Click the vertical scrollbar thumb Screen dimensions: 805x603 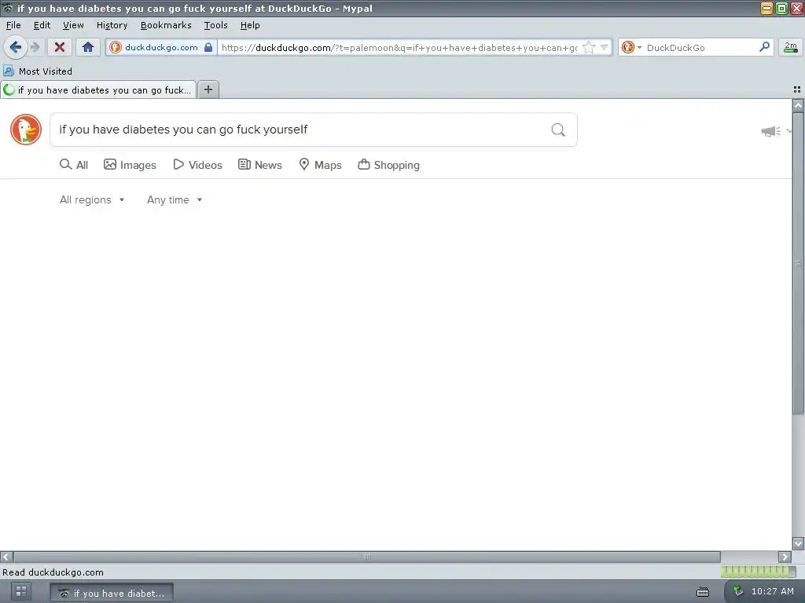pyautogui.click(x=798, y=264)
